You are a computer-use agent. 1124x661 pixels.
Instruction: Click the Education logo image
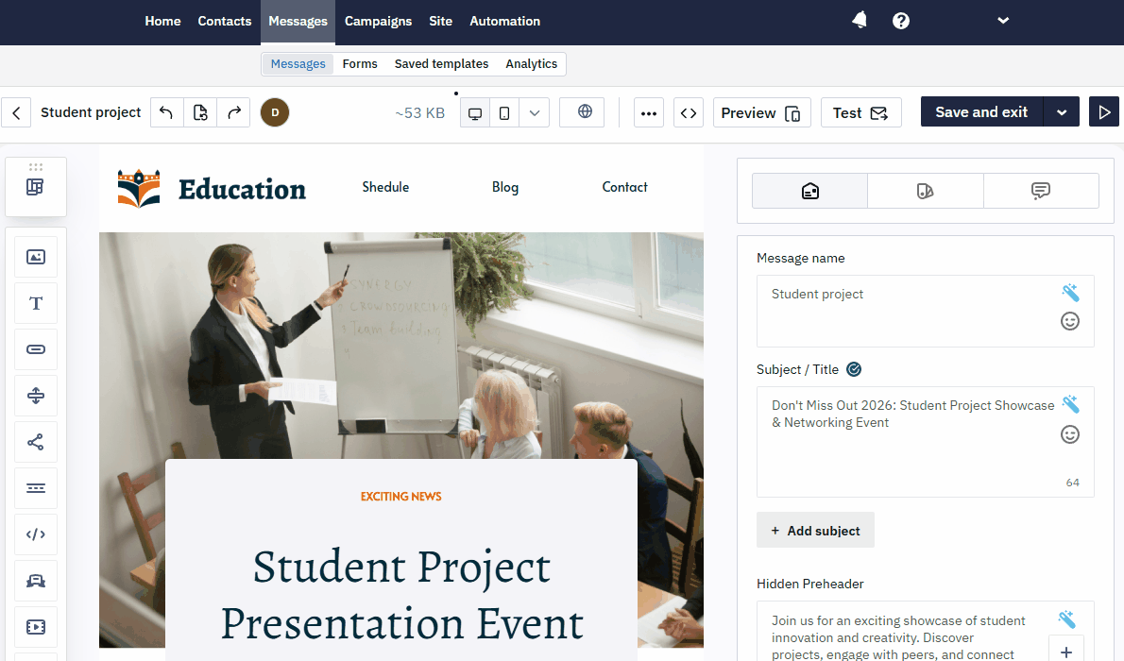pyautogui.click(x=212, y=189)
